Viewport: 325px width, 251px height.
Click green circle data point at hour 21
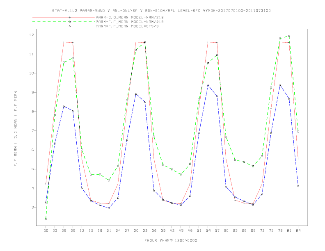click(109, 180)
